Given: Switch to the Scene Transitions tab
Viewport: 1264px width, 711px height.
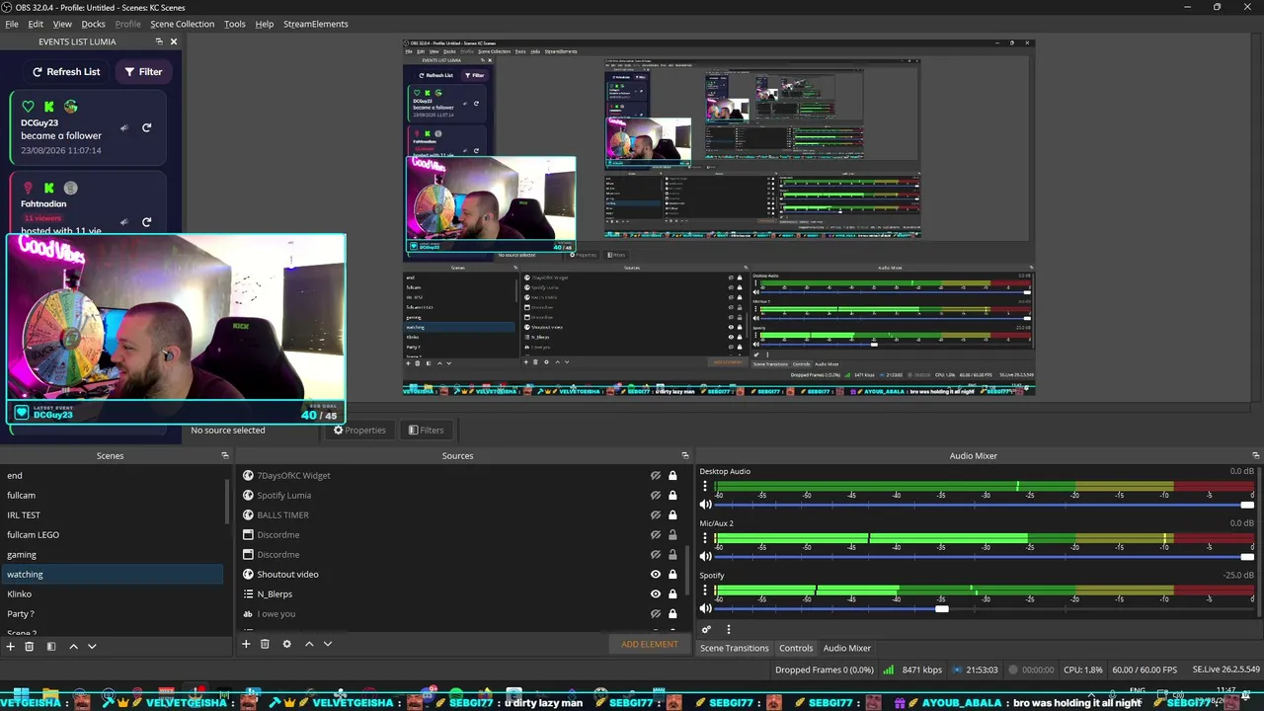Looking at the screenshot, I should coord(734,648).
